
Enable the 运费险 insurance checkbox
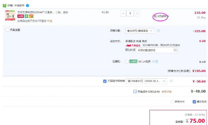[127, 61]
